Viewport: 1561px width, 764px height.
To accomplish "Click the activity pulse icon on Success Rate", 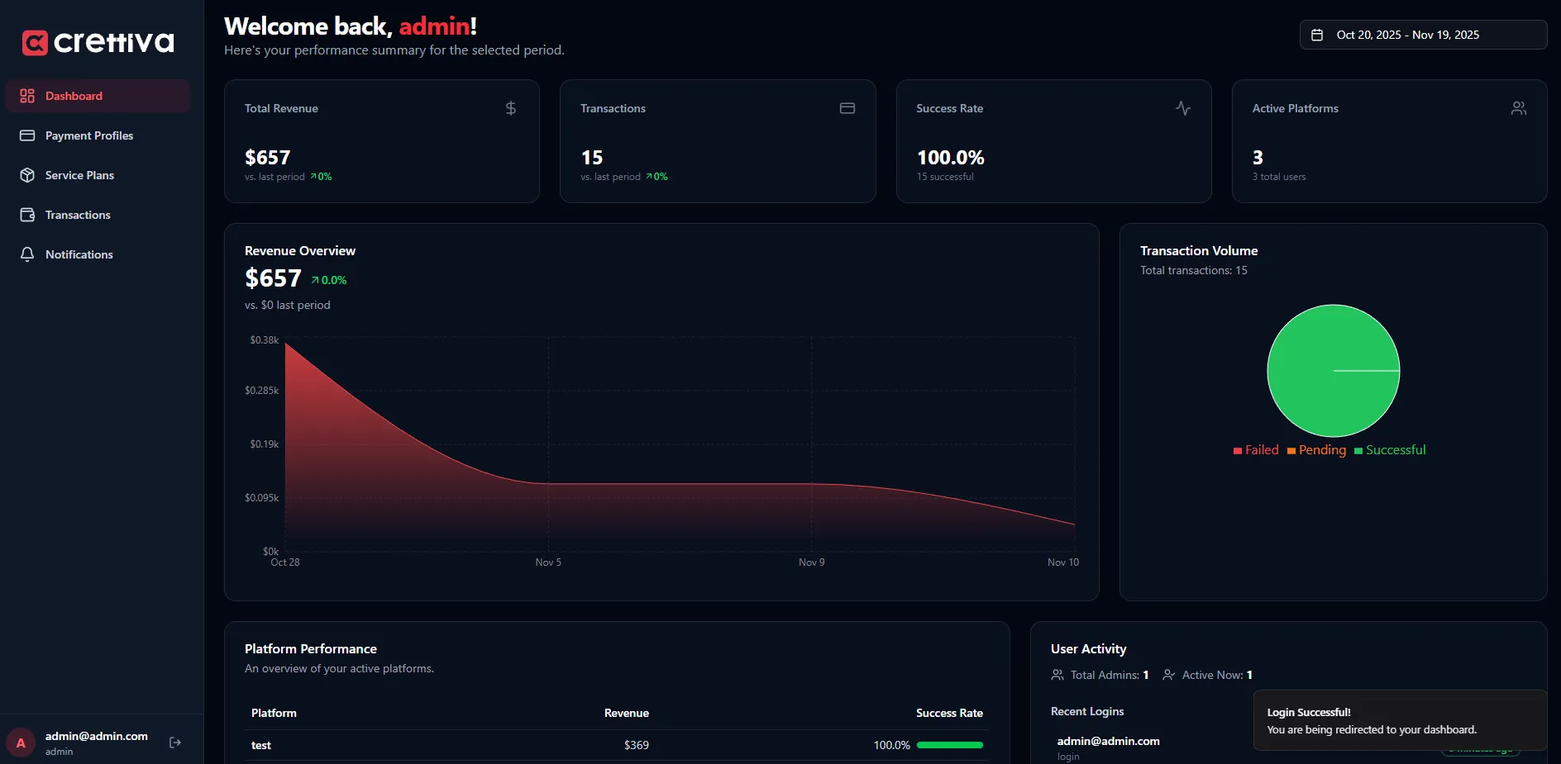I will pyautogui.click(x=1183, y=108).
